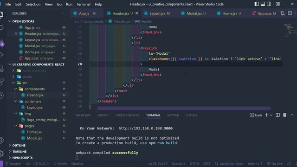
Task: Toggle primary side bar layout icon
Action: coord(257,4)
